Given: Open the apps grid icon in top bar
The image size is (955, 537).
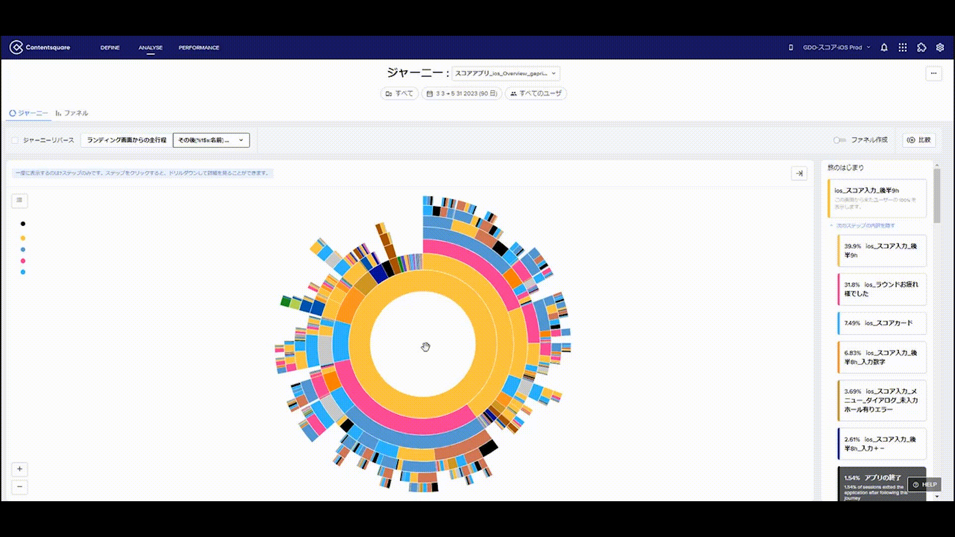Looking at the screenshot, I should coord(903,47).
